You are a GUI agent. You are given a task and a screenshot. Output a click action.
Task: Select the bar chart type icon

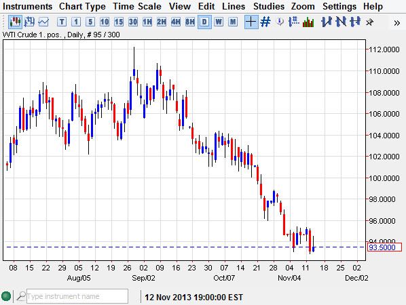(29, 22)
